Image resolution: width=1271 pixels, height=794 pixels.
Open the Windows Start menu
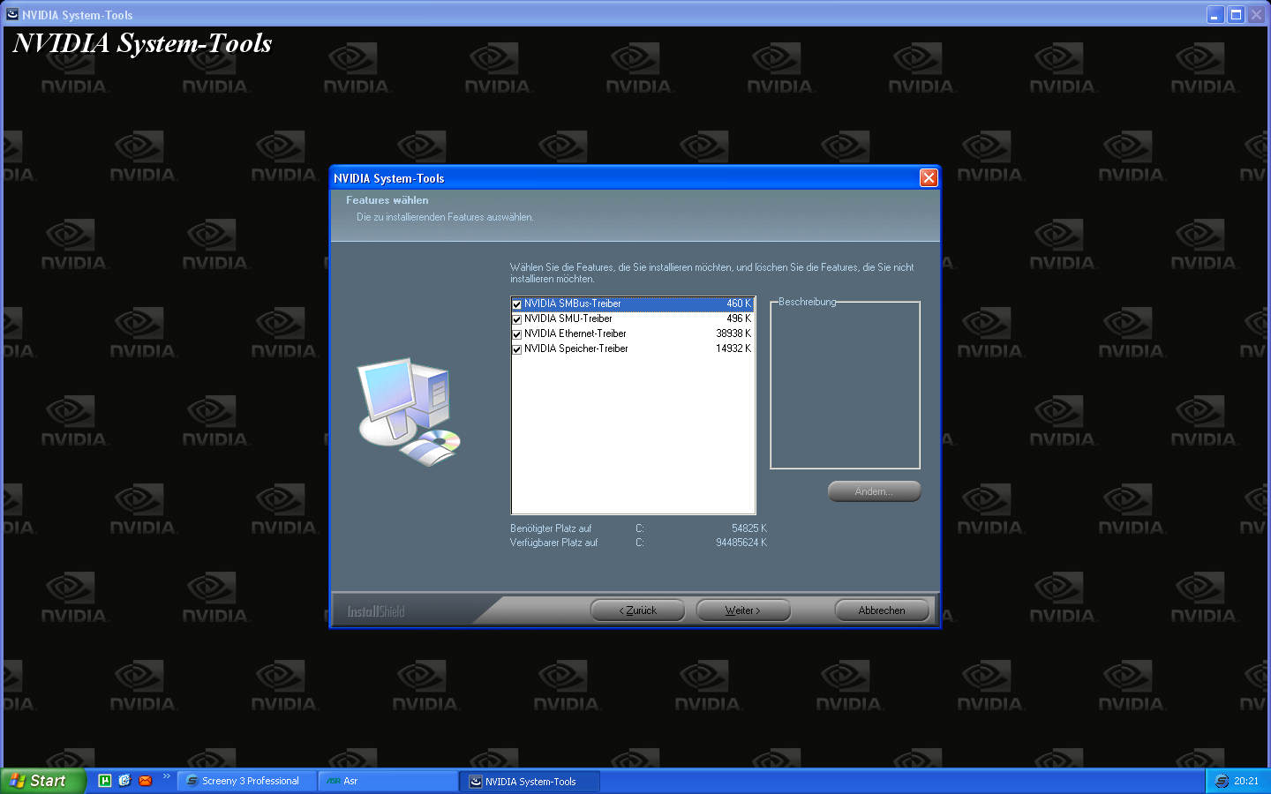tap(43, 781)
